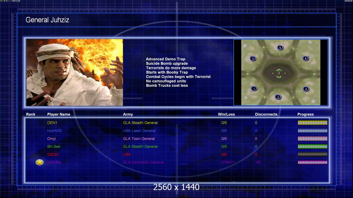Click DEN1's 0/0 win/loss value

(x=224, y=123)
